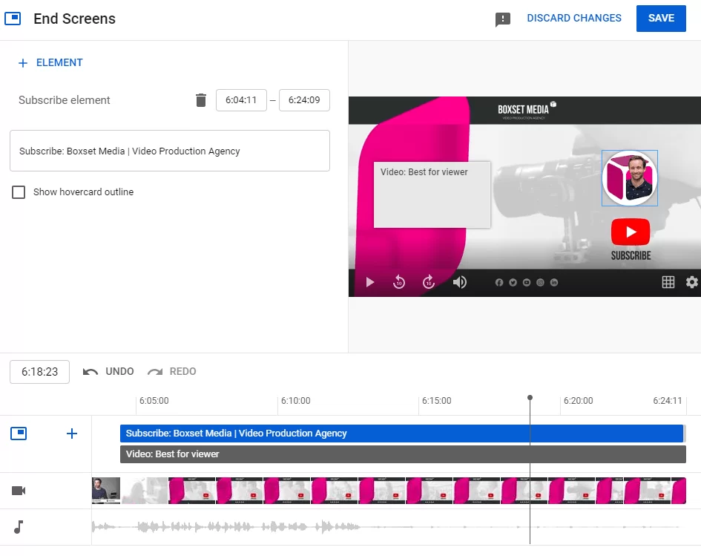The width and height of the screenshot is (701, 556).
Task: Edit the element start time field 6:04:11
Action: [x=241, y=100]
